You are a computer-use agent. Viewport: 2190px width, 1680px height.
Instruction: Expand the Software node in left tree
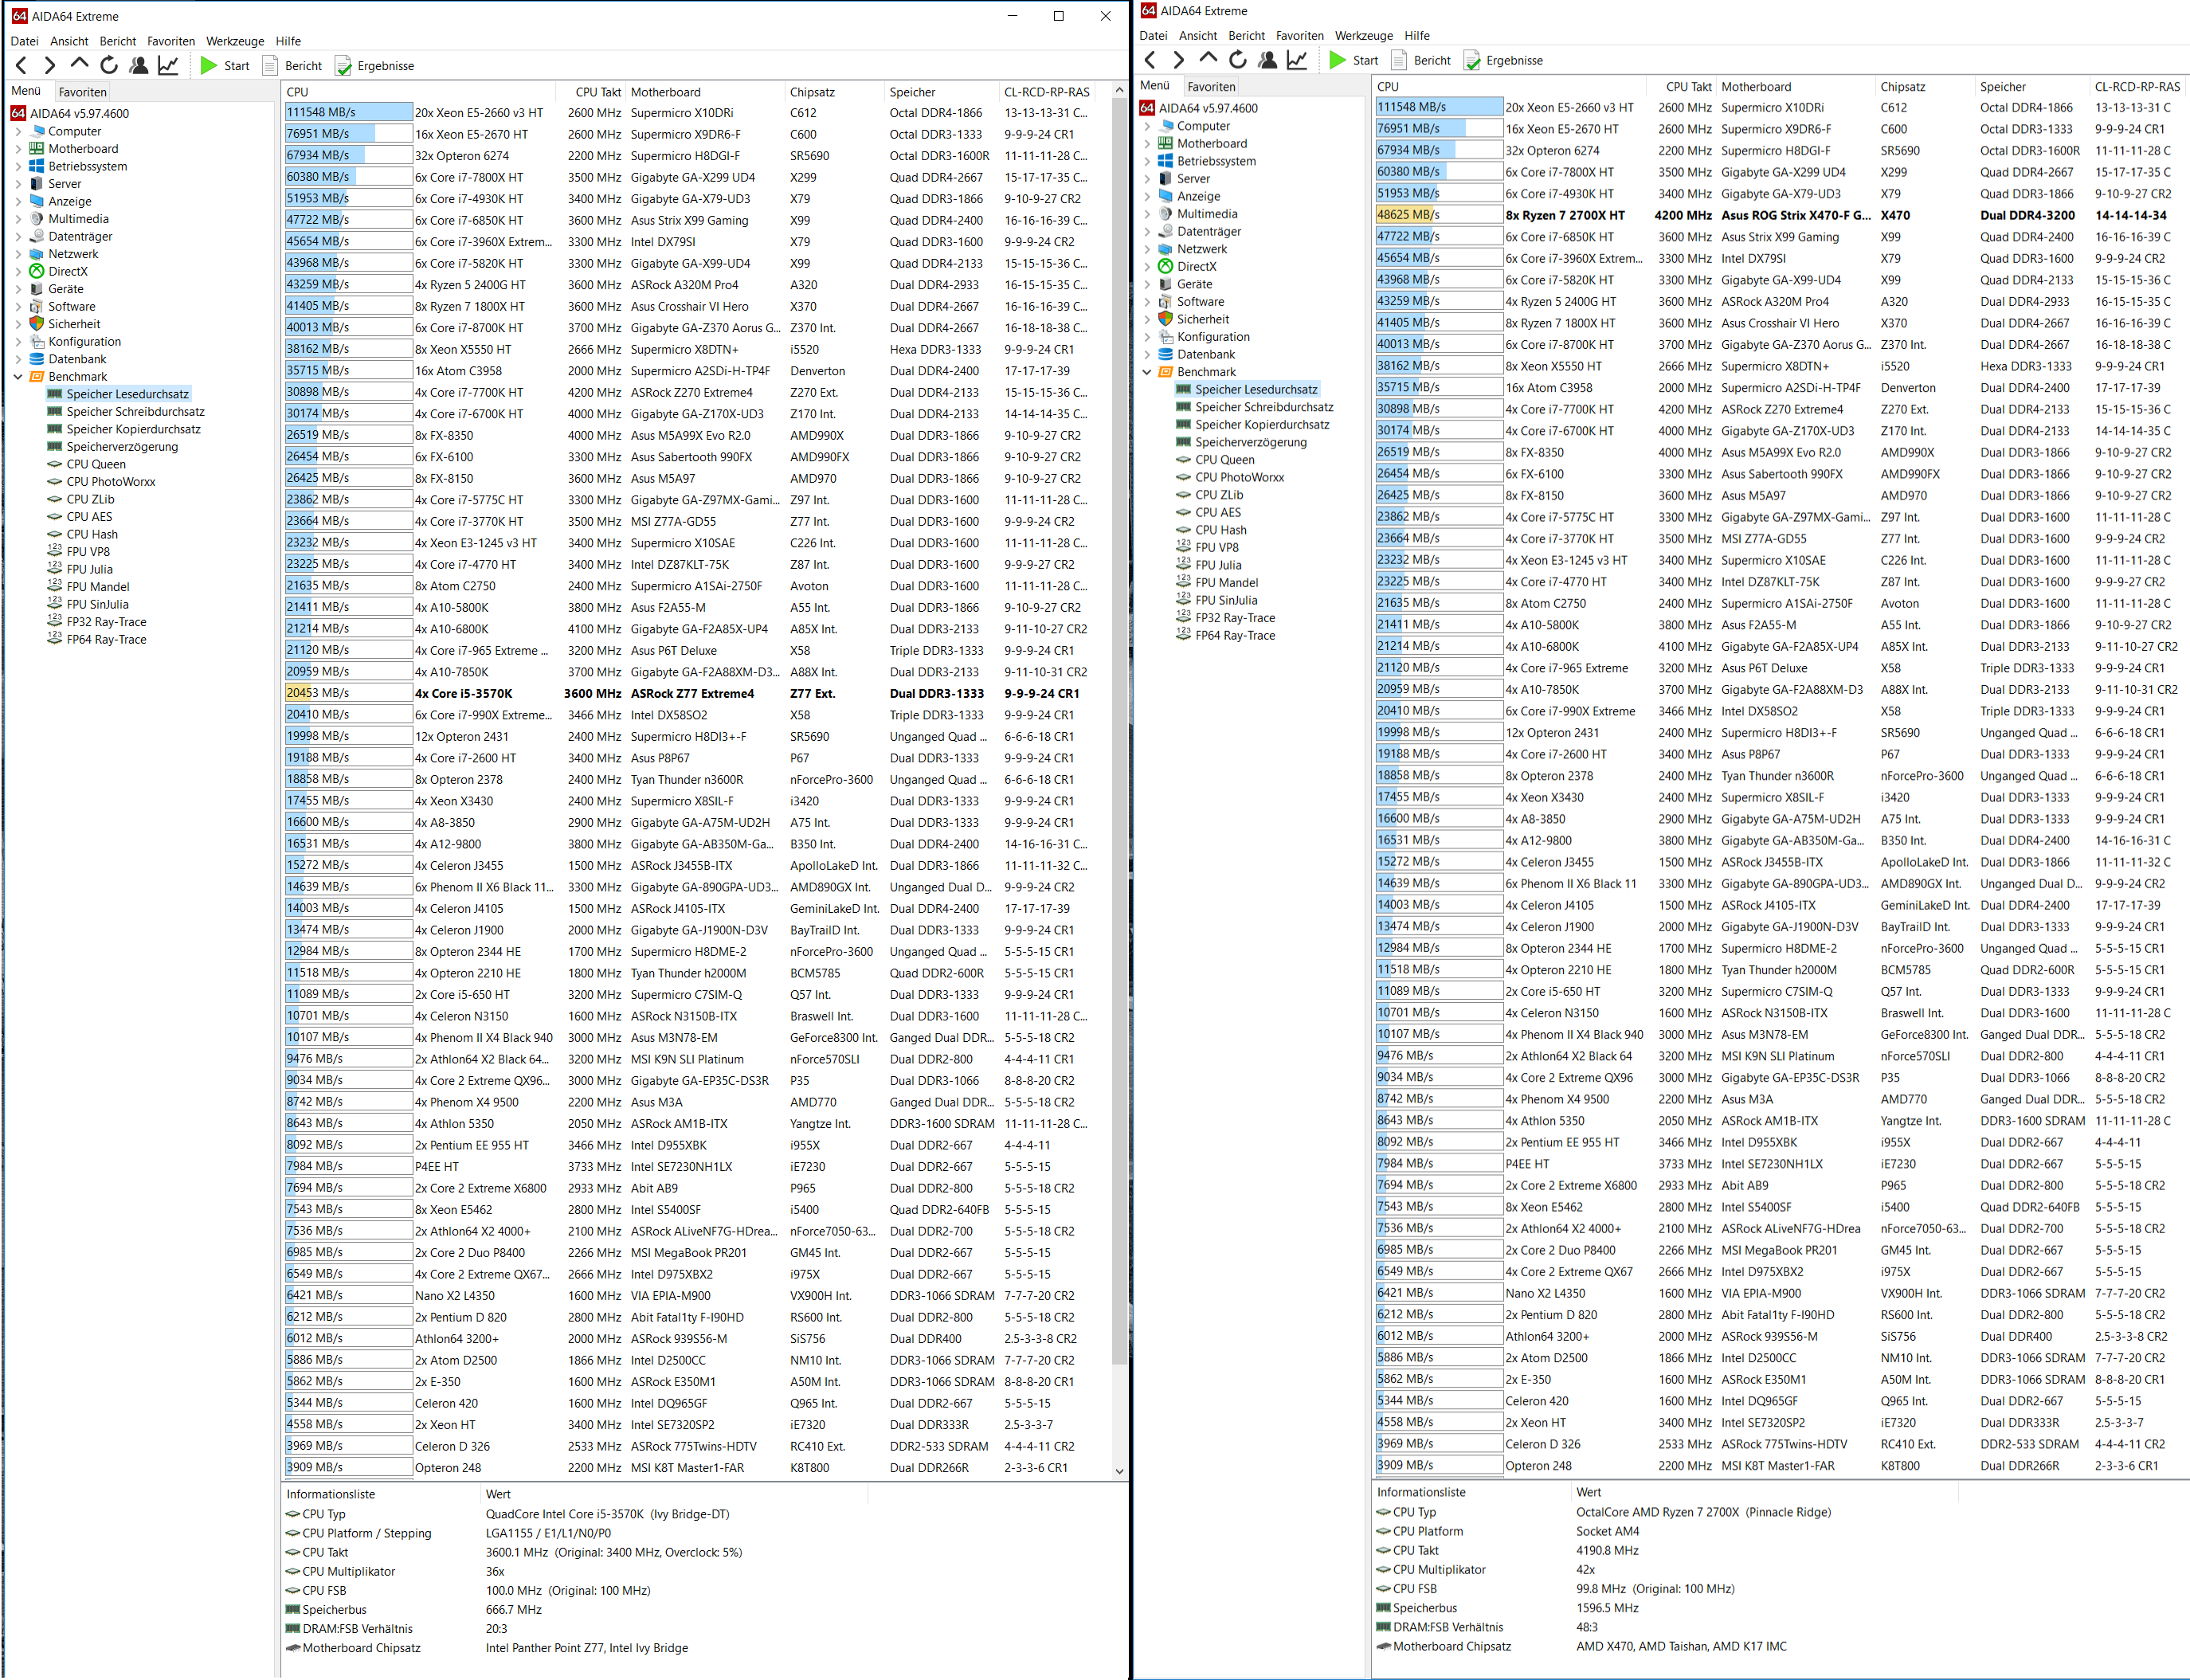tap(18, 307)
